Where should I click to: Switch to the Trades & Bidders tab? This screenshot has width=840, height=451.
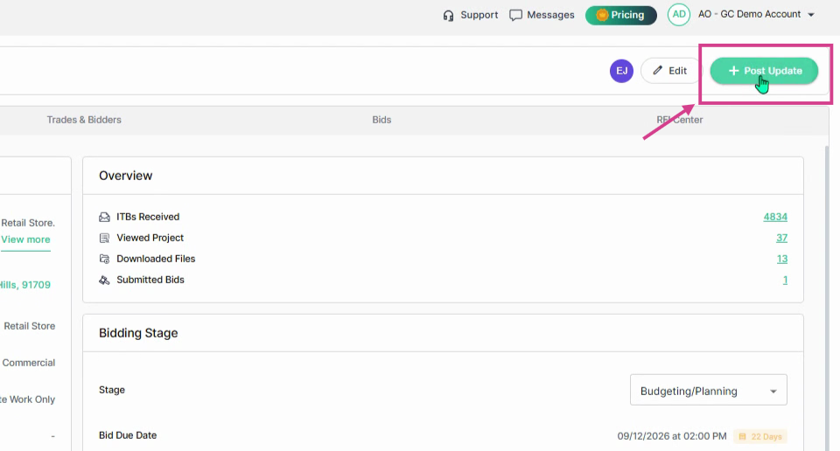click(84, 120)
